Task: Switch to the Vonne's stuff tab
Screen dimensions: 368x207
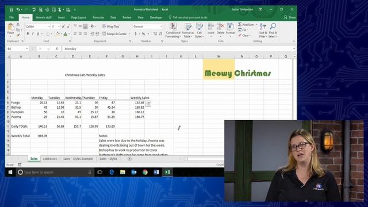Action: point(44,17)
